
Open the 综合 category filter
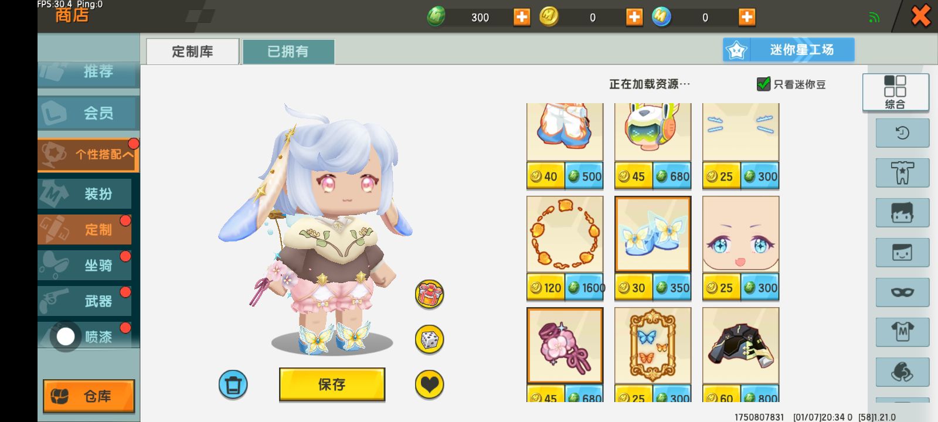coord(895,92)
